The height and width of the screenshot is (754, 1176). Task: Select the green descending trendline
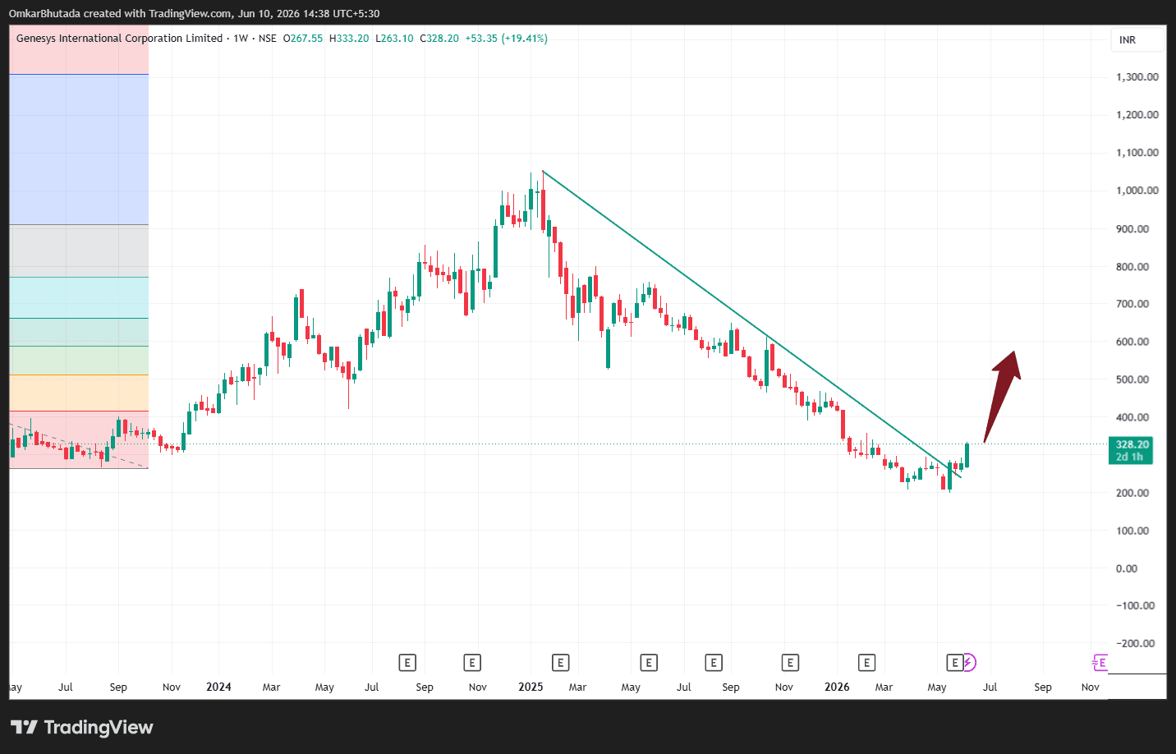click(x=751, y=324)
